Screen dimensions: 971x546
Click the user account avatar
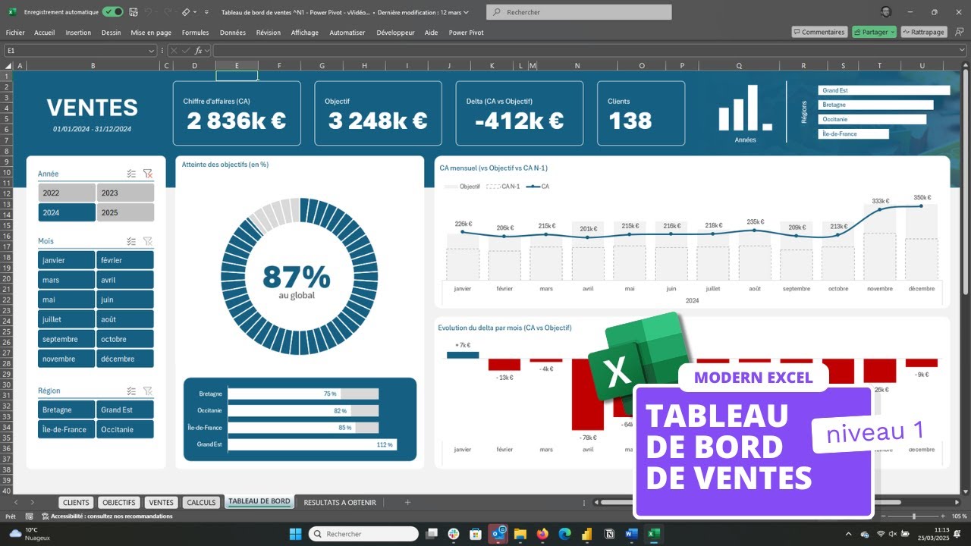[886, 12]
